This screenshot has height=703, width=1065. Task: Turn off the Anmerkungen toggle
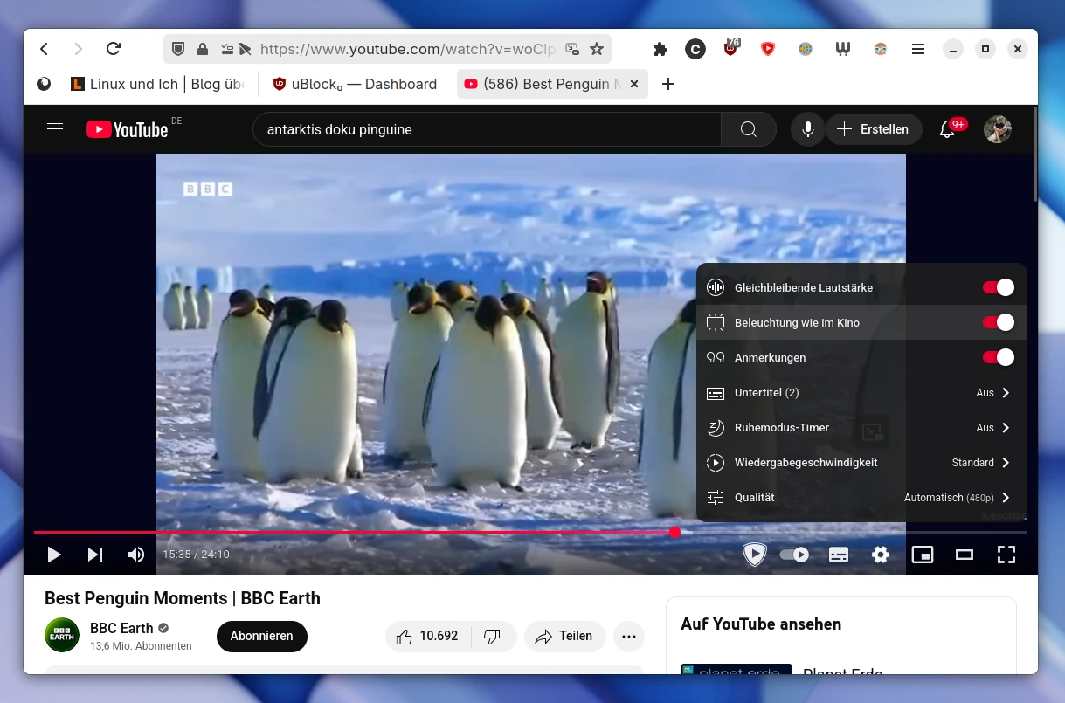pyautogui.click(x=998, y=357)
